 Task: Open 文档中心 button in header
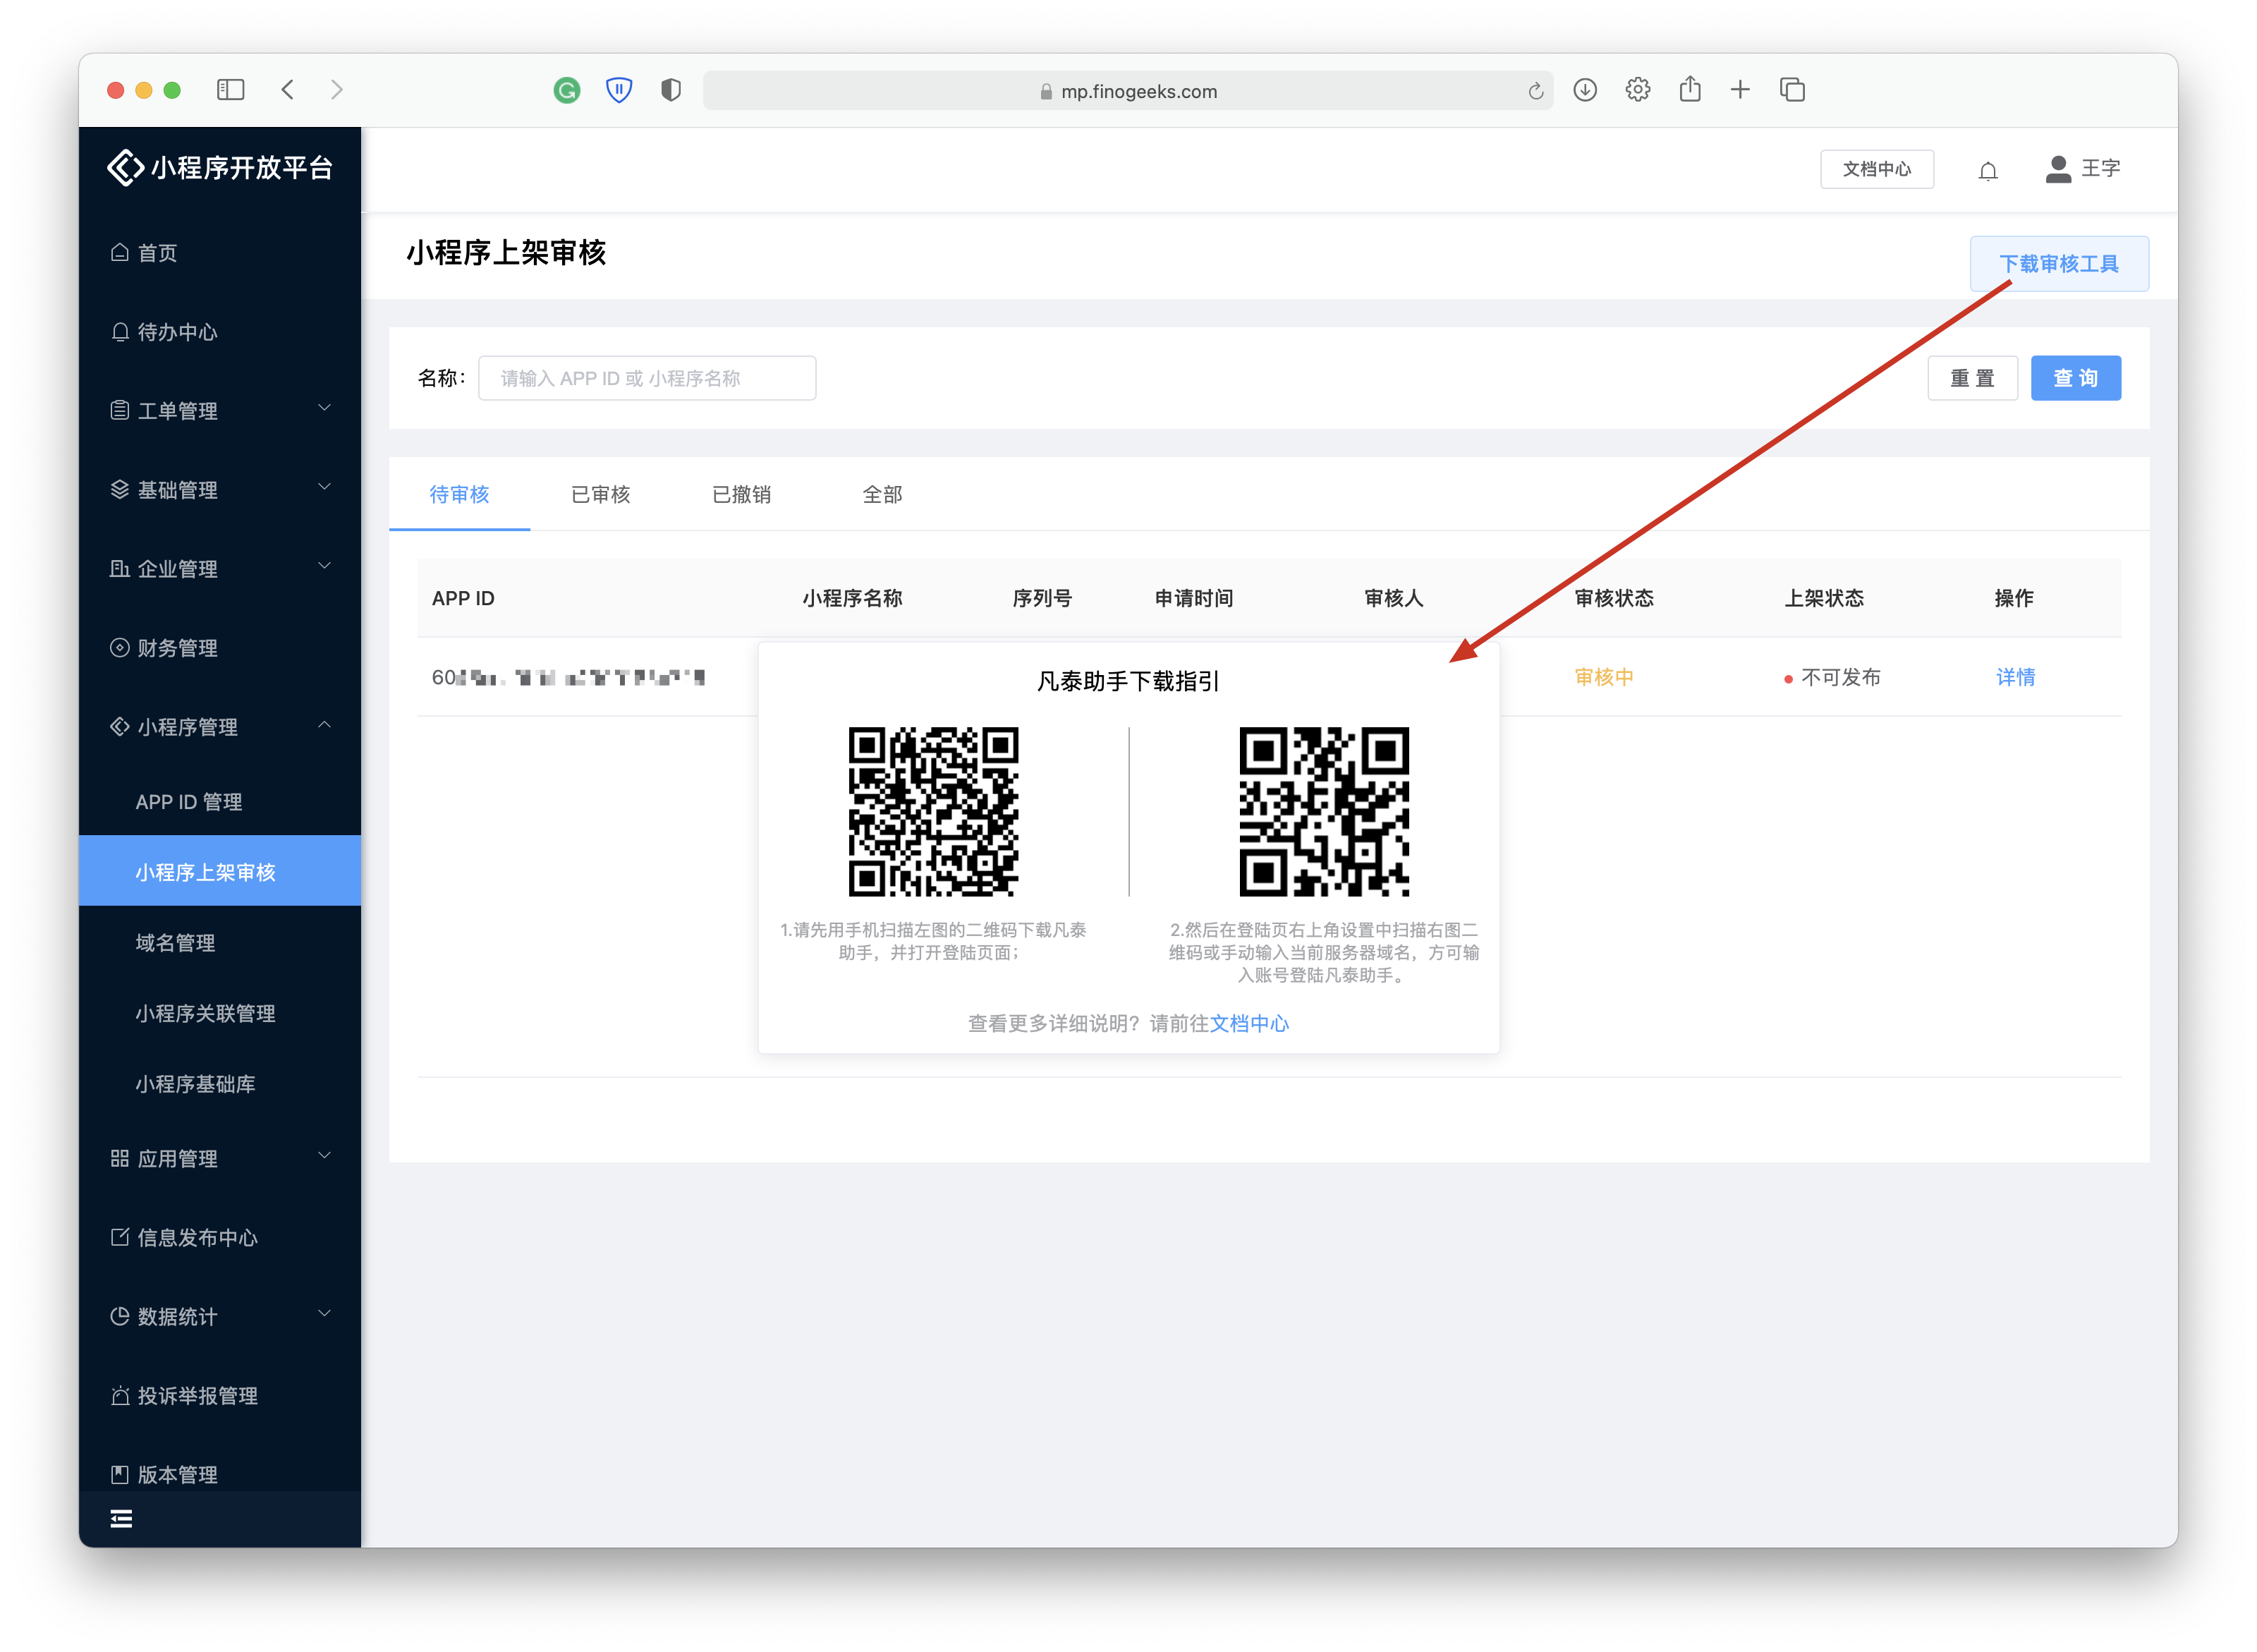[1876, 169]
